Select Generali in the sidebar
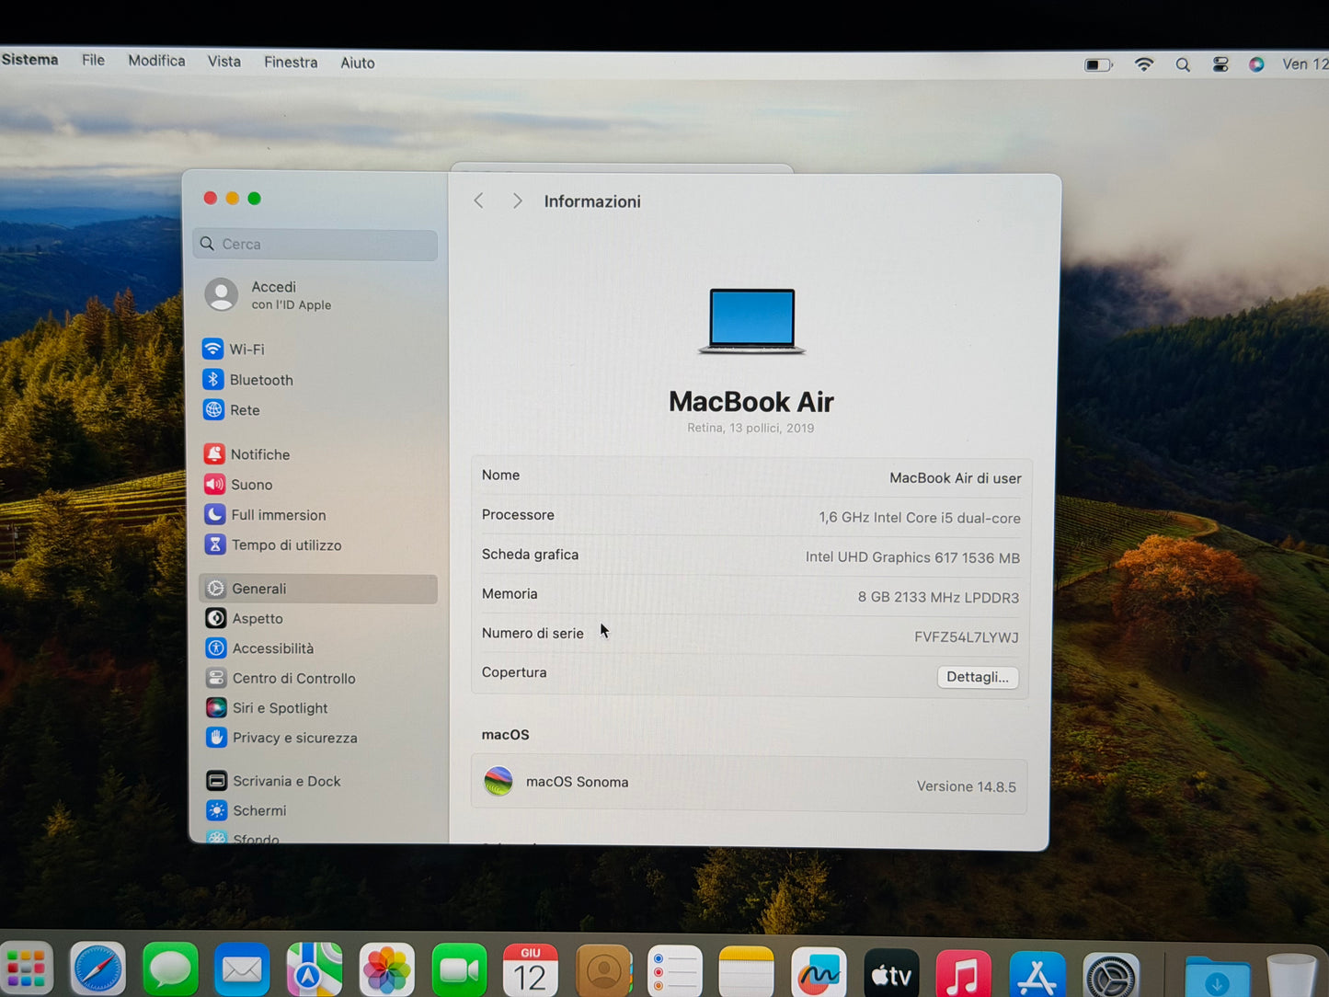 pyautogui.click(x=318, y=589)
